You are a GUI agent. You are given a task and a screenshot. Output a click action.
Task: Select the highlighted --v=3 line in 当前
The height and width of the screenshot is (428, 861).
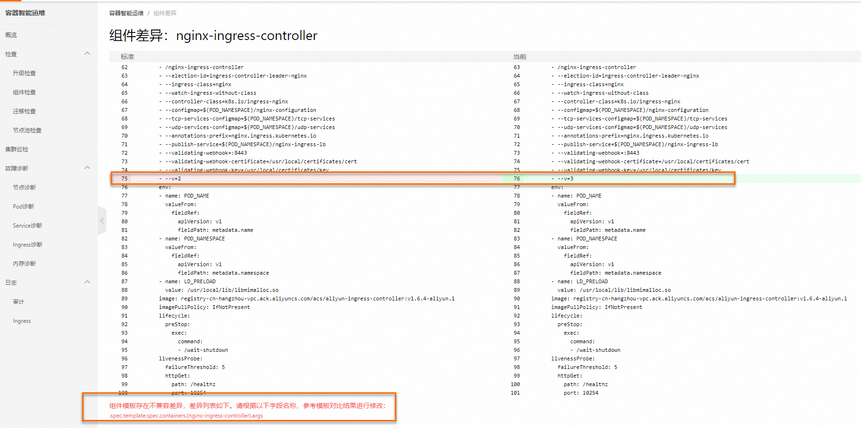(x=562, y=179)
